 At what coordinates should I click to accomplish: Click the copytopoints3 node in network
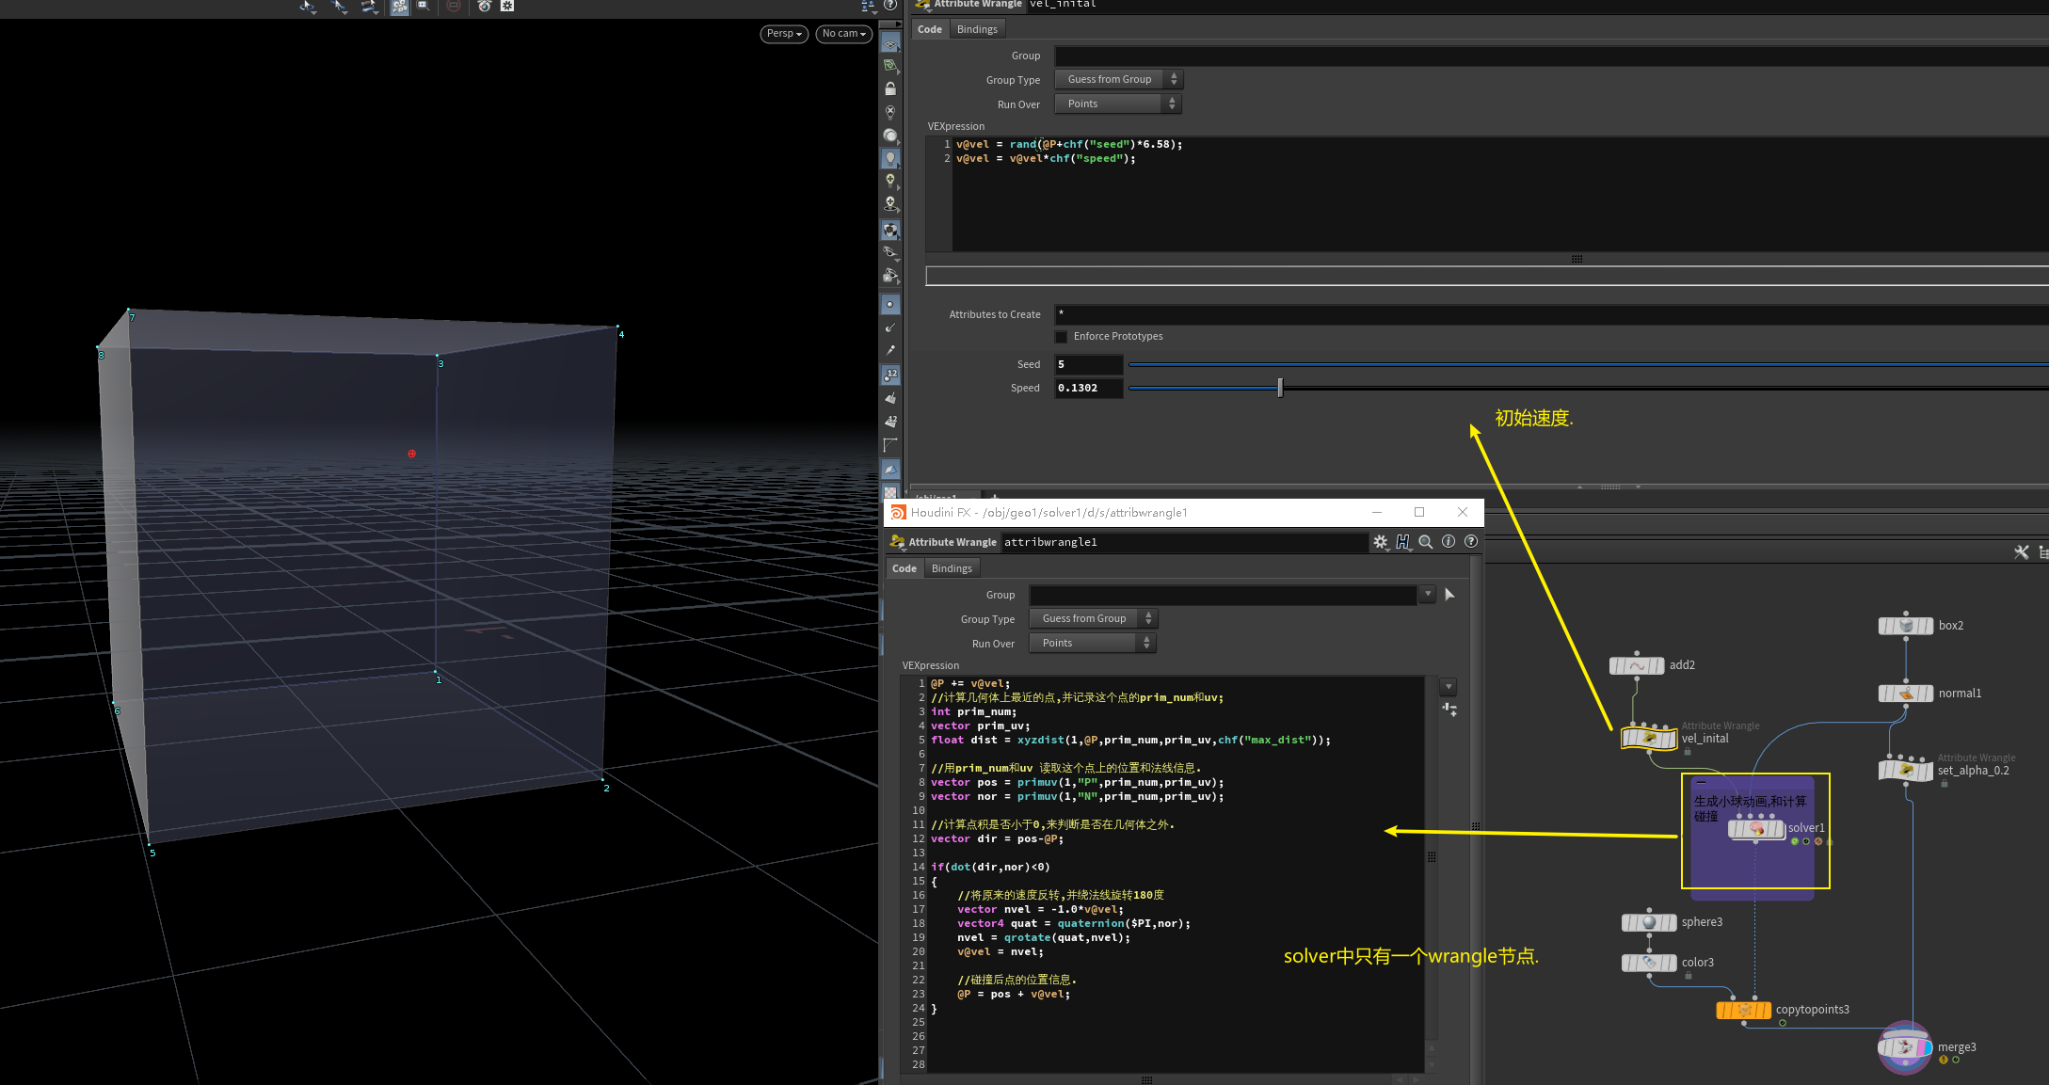coord(1744,1010)
